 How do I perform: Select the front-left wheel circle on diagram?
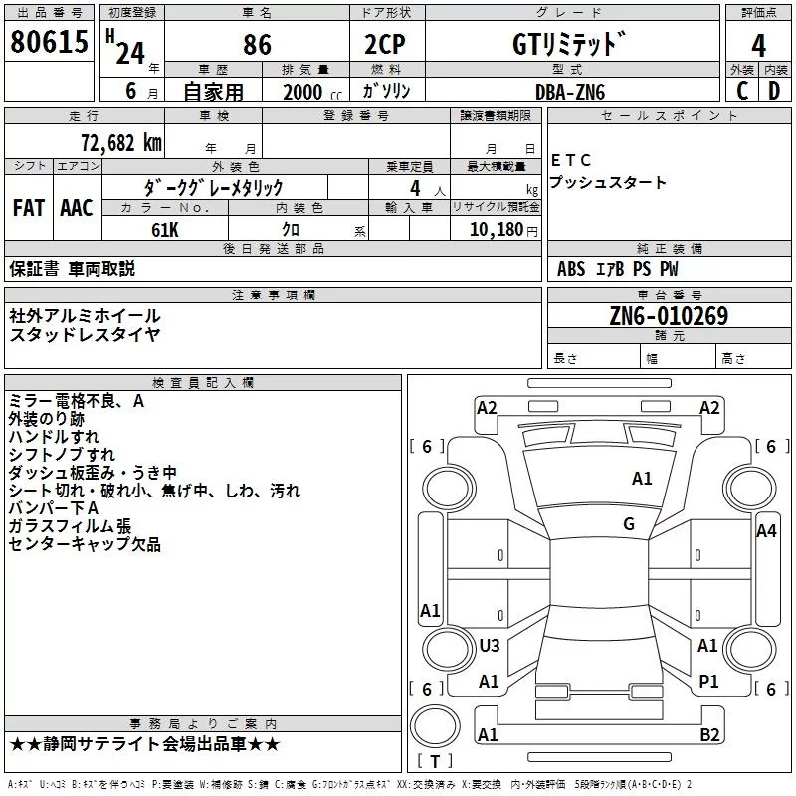click(449, 489)
